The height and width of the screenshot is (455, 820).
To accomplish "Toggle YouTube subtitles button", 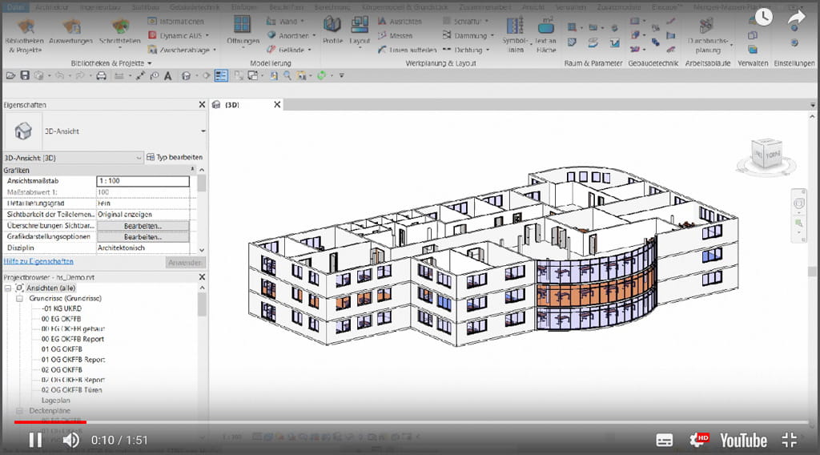I will point(664,440).
